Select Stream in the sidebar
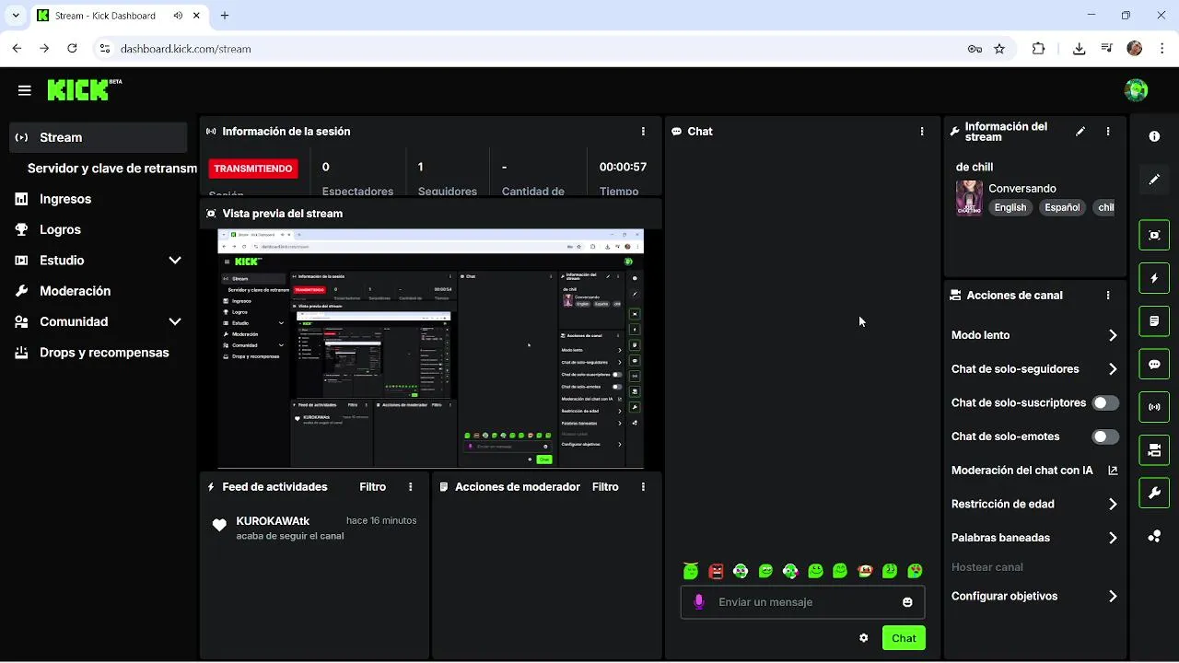Image resolution: width=1179 pixels, height=663 pixels. pos(99,137)
